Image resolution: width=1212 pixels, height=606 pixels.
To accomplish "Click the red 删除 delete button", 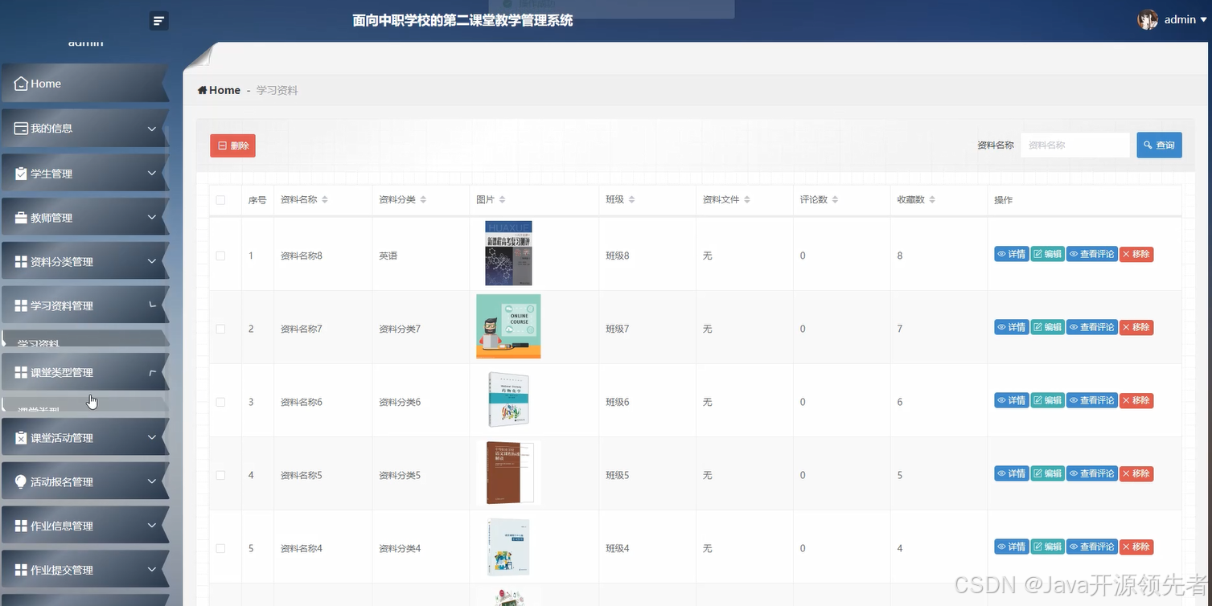I will (232, 145).
